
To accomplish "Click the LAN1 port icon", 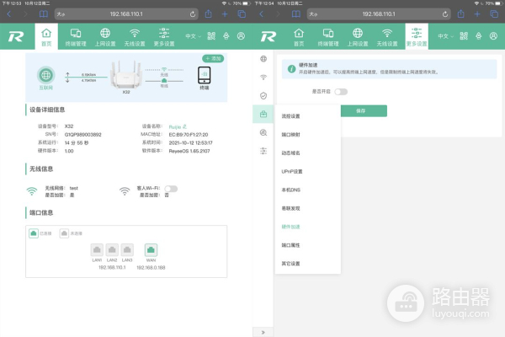I will pyautogui.click(x=97, y=250).
